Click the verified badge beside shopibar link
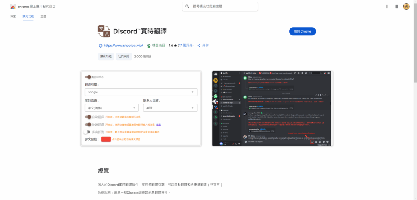Viewport: 417px width, 200px height. 101,46
